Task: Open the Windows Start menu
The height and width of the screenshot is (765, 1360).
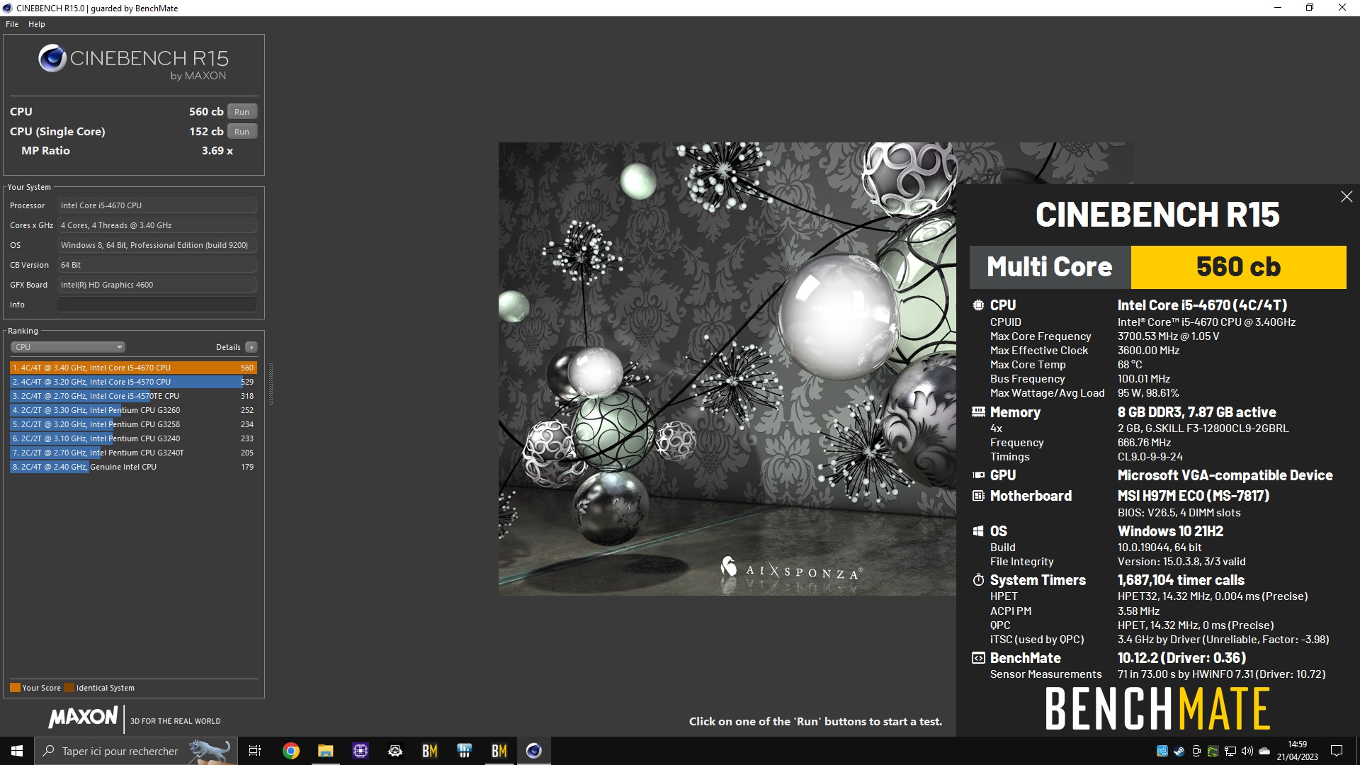Action: (17, 751)
